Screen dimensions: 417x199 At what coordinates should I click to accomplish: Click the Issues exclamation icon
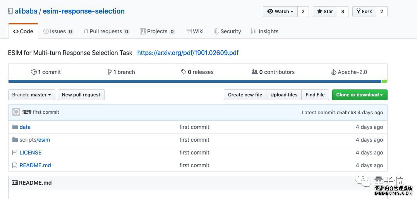point(46,31)
